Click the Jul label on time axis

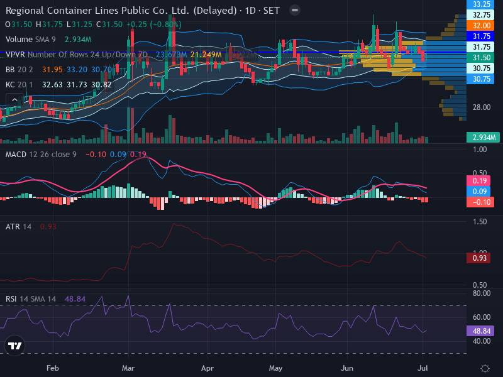(x=423, y=368)
